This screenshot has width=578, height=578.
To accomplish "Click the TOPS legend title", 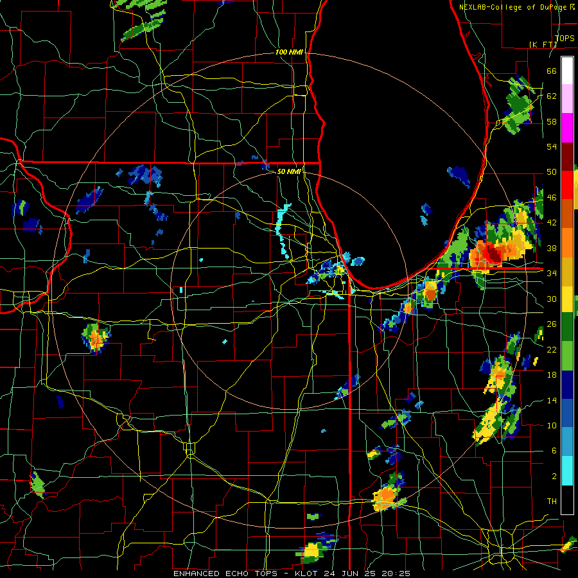I will [x=565, y=39].
